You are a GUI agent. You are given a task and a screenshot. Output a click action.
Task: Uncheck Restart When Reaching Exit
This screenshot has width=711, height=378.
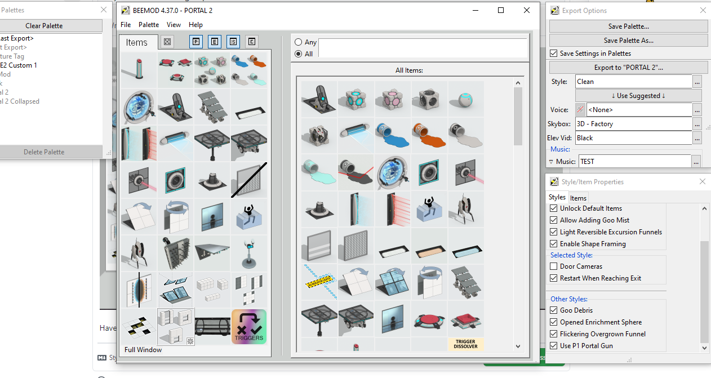pos(553,278)
